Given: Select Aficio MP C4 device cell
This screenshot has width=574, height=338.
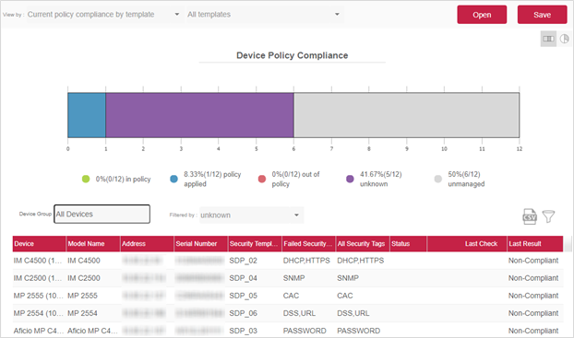Looking at the screenshot, I should pos(38,331).
